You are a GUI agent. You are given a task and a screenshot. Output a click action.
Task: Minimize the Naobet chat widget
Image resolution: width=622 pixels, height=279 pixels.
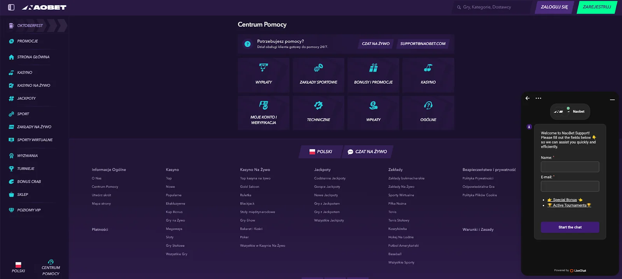(x=612, y=100)
